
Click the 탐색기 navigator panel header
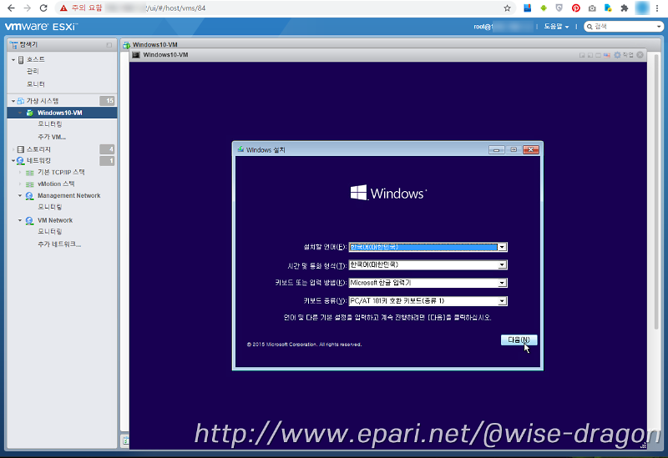coord(62,45)
